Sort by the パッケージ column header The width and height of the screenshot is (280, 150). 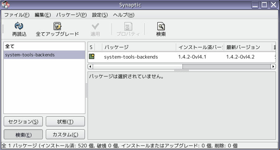(x=139, y=47)
